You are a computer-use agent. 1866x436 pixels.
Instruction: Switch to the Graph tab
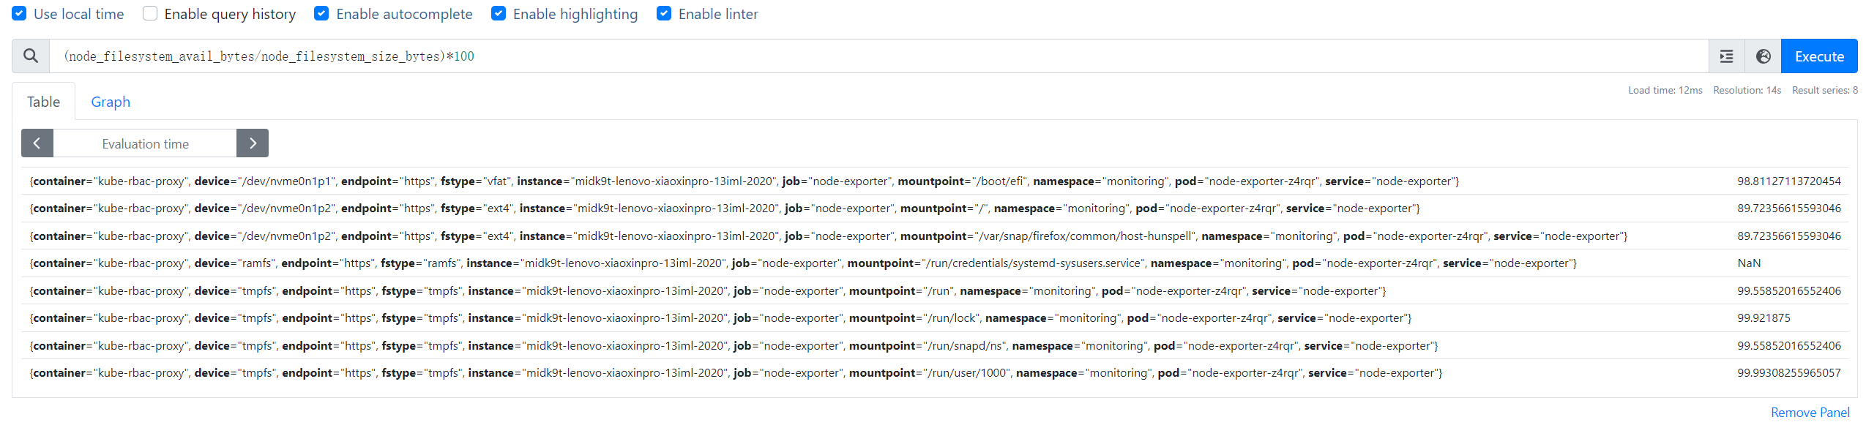(111, 102)
